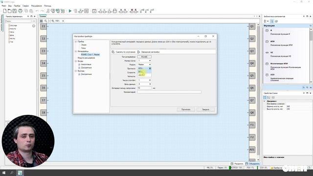Collapse the Интерфейсы node in the settings tree

click(x=76, y=51)
